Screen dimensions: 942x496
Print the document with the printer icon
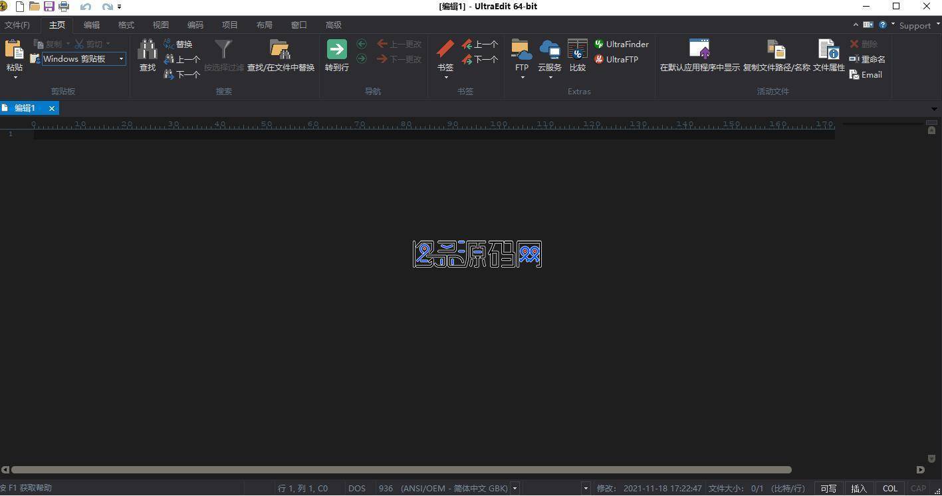pos(64,7)
